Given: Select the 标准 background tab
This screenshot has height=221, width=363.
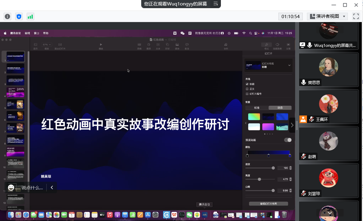Looking at the screenshot, I should coord(257,108).
